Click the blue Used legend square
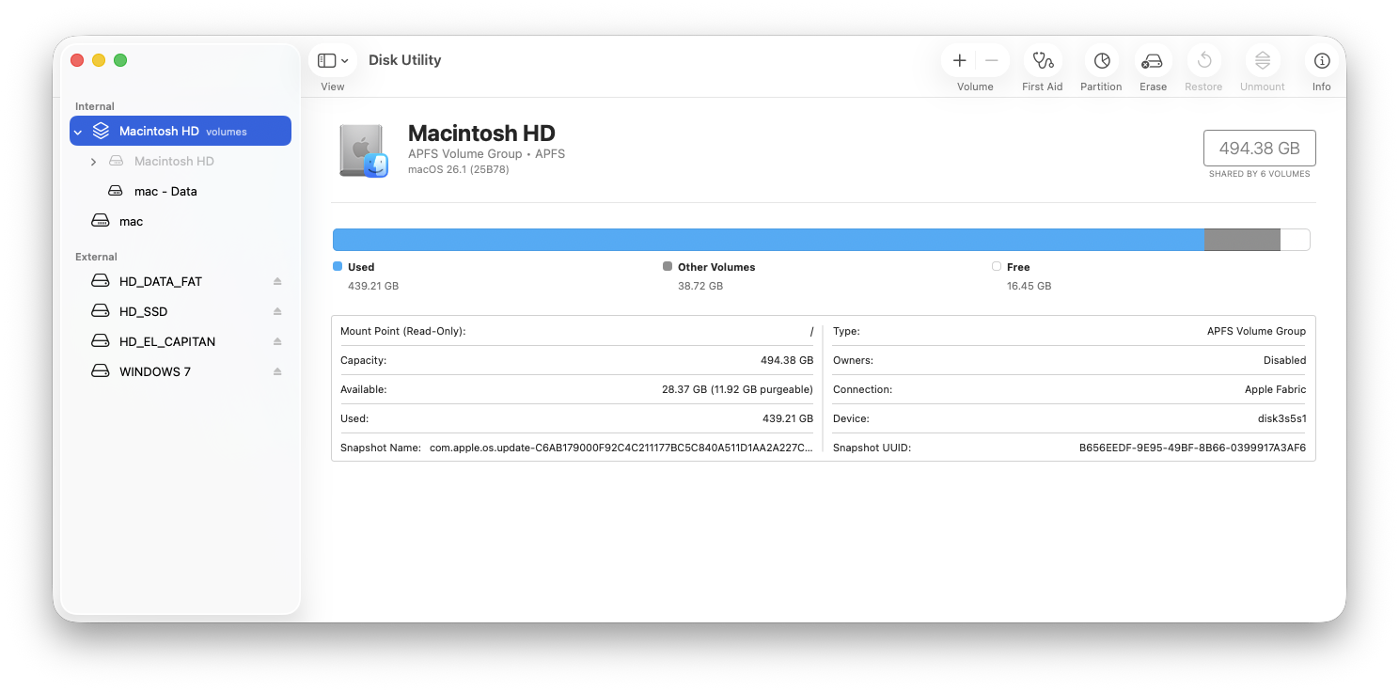Viewport: 1399px width, 692px height. point(338,266)
